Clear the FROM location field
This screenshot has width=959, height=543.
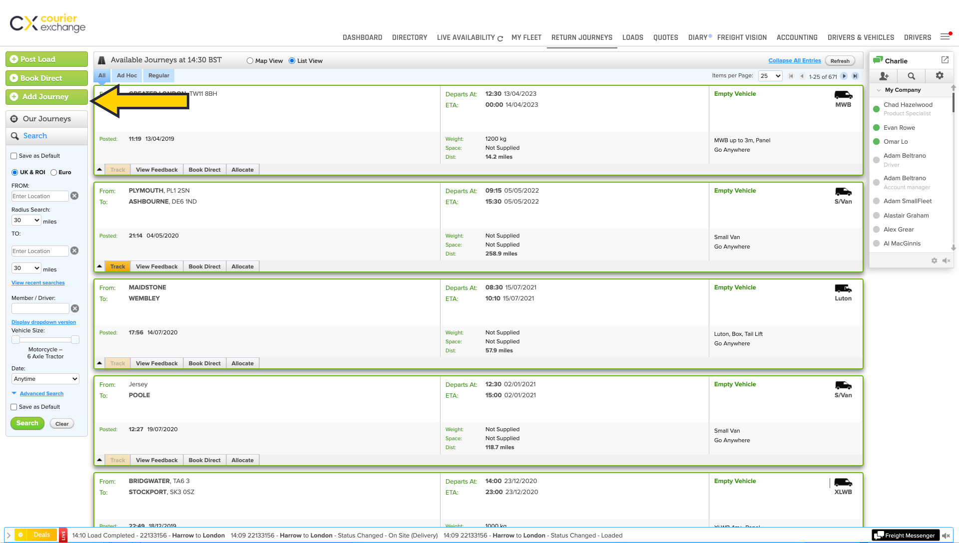tap(74, 196)
